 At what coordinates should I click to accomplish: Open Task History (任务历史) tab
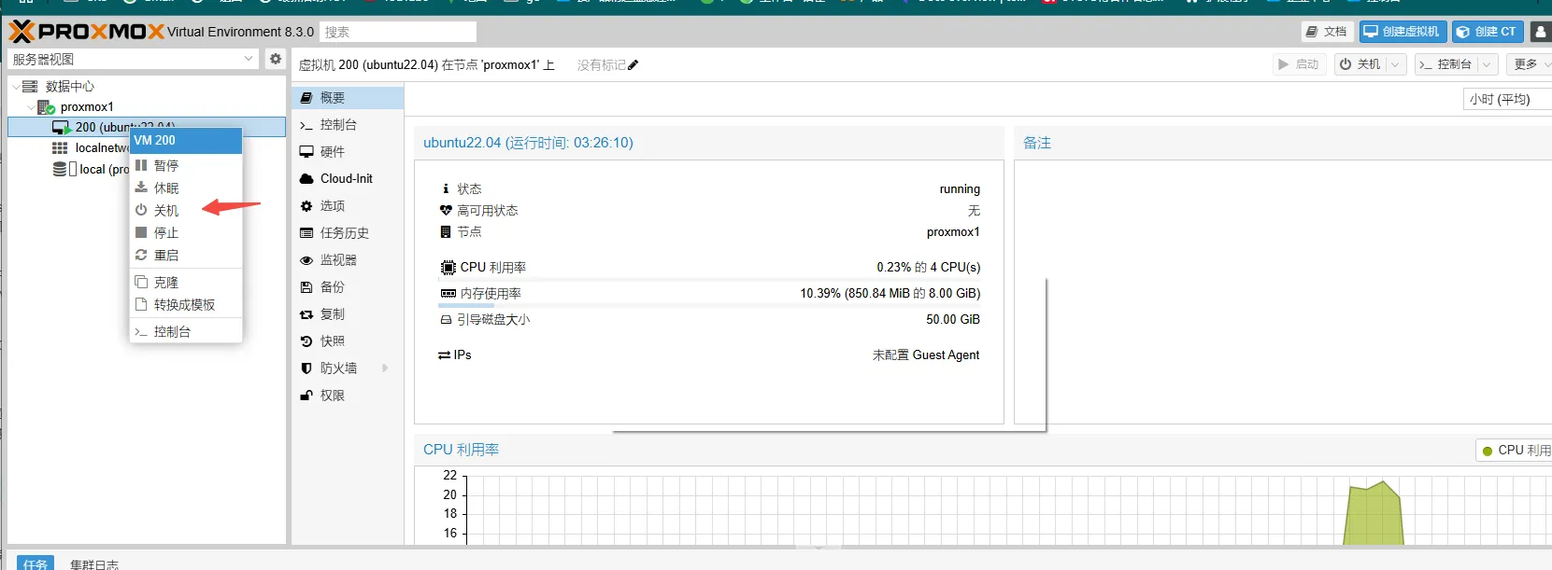coord(348,232)
